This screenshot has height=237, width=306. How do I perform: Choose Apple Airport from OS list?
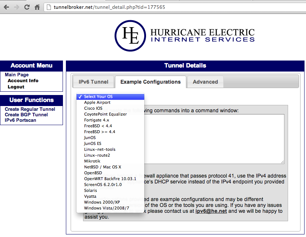click(x=110, y=102)
